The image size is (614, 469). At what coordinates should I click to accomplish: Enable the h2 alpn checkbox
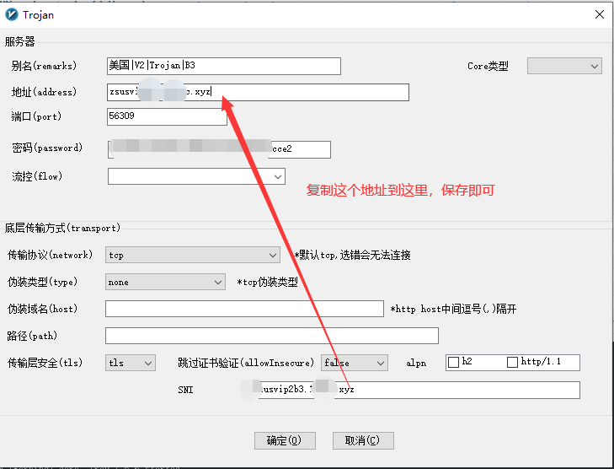[x=453, y=362]
